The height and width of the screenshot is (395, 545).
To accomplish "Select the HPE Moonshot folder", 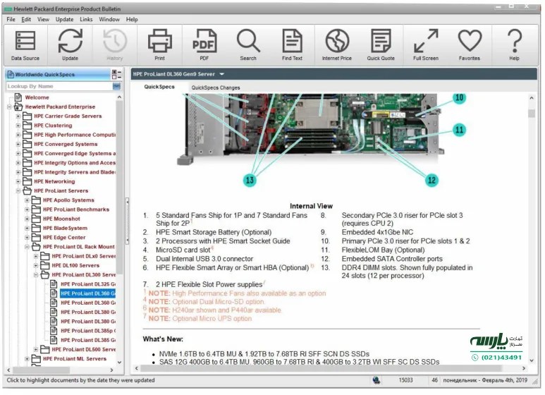I will (x=61, y=219).
